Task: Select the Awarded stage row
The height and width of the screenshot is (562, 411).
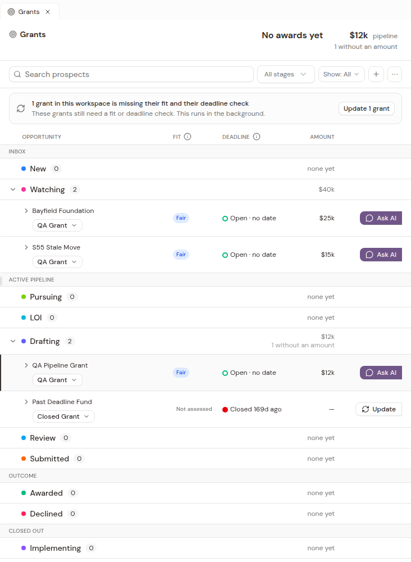Action: [x=205, y=493]
